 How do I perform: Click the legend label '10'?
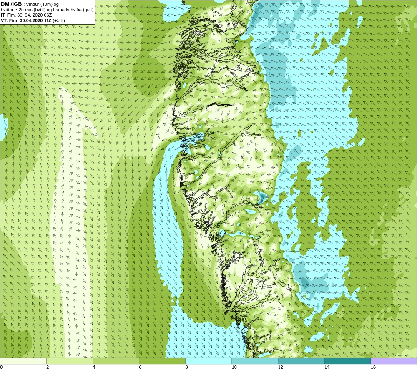coord(234,367)
